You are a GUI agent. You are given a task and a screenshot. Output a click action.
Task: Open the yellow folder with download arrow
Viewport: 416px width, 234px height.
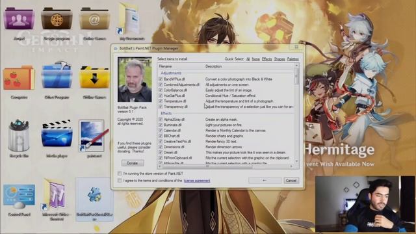94,77
